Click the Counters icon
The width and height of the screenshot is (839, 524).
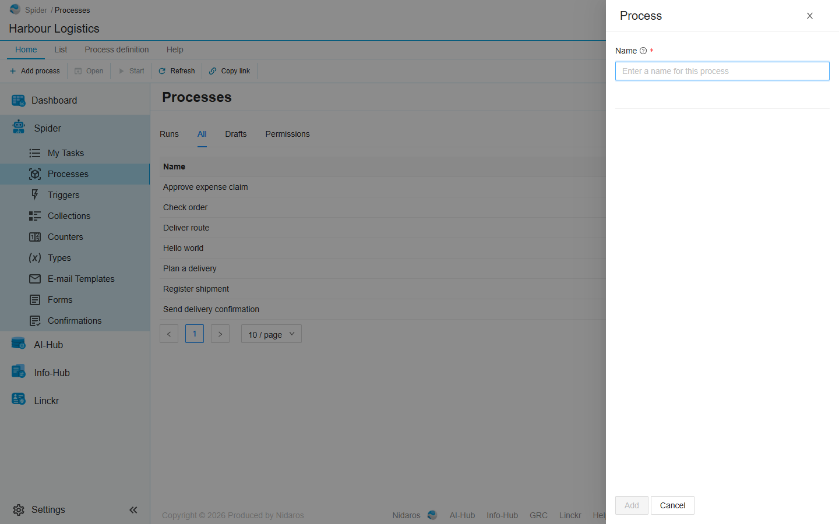[35, 237]
